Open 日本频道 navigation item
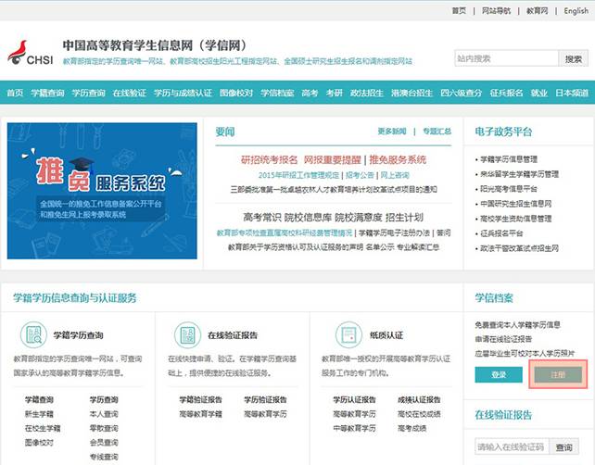595x465 pixels. (572, 93)
